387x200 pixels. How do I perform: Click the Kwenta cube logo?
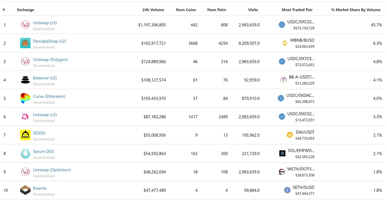[25, 190]
